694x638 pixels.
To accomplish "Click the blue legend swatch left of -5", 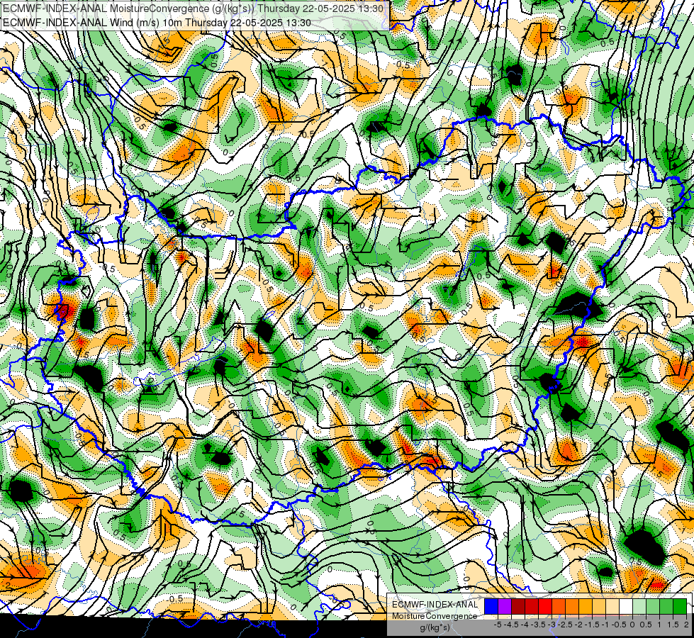I will pyautogui.click(x=491, y=606).
